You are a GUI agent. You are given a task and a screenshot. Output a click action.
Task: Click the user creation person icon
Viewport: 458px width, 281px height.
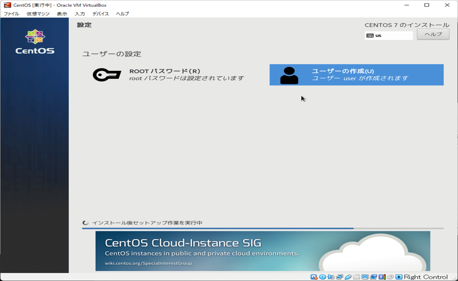tap(289, 75)
